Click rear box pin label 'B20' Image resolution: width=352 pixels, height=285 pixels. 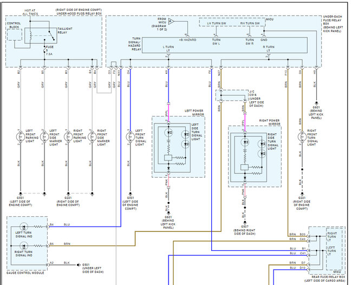[303, 234]
